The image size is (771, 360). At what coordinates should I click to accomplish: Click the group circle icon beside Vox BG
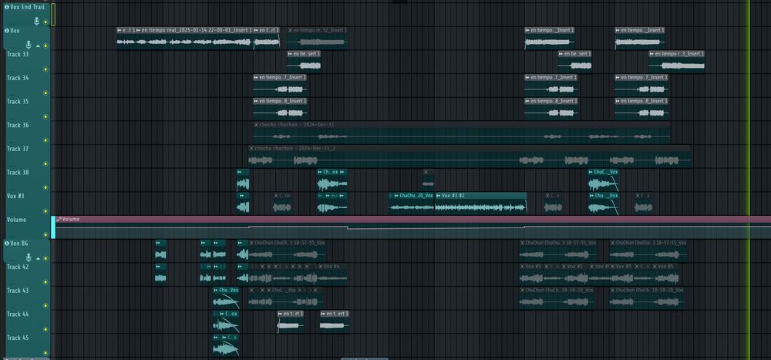[7, 243]
